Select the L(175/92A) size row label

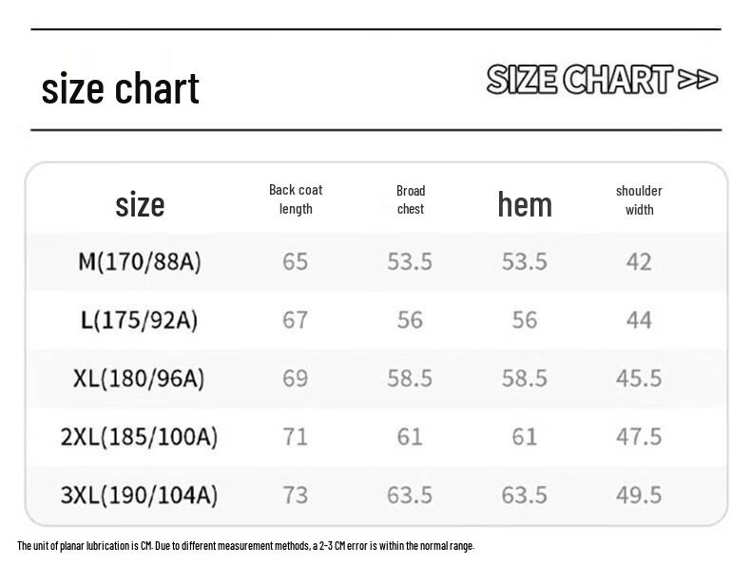[x=140, y=320]
